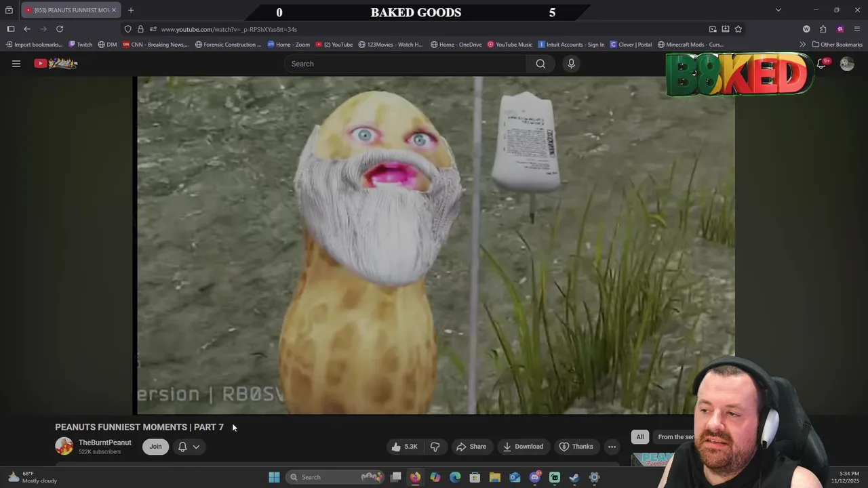Bookmark this page with the star
The height and width of the screenshot is (488, 868).
(738, 29)
